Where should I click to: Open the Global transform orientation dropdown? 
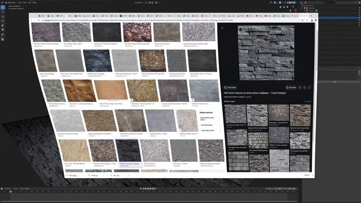(x=139, y=2)
